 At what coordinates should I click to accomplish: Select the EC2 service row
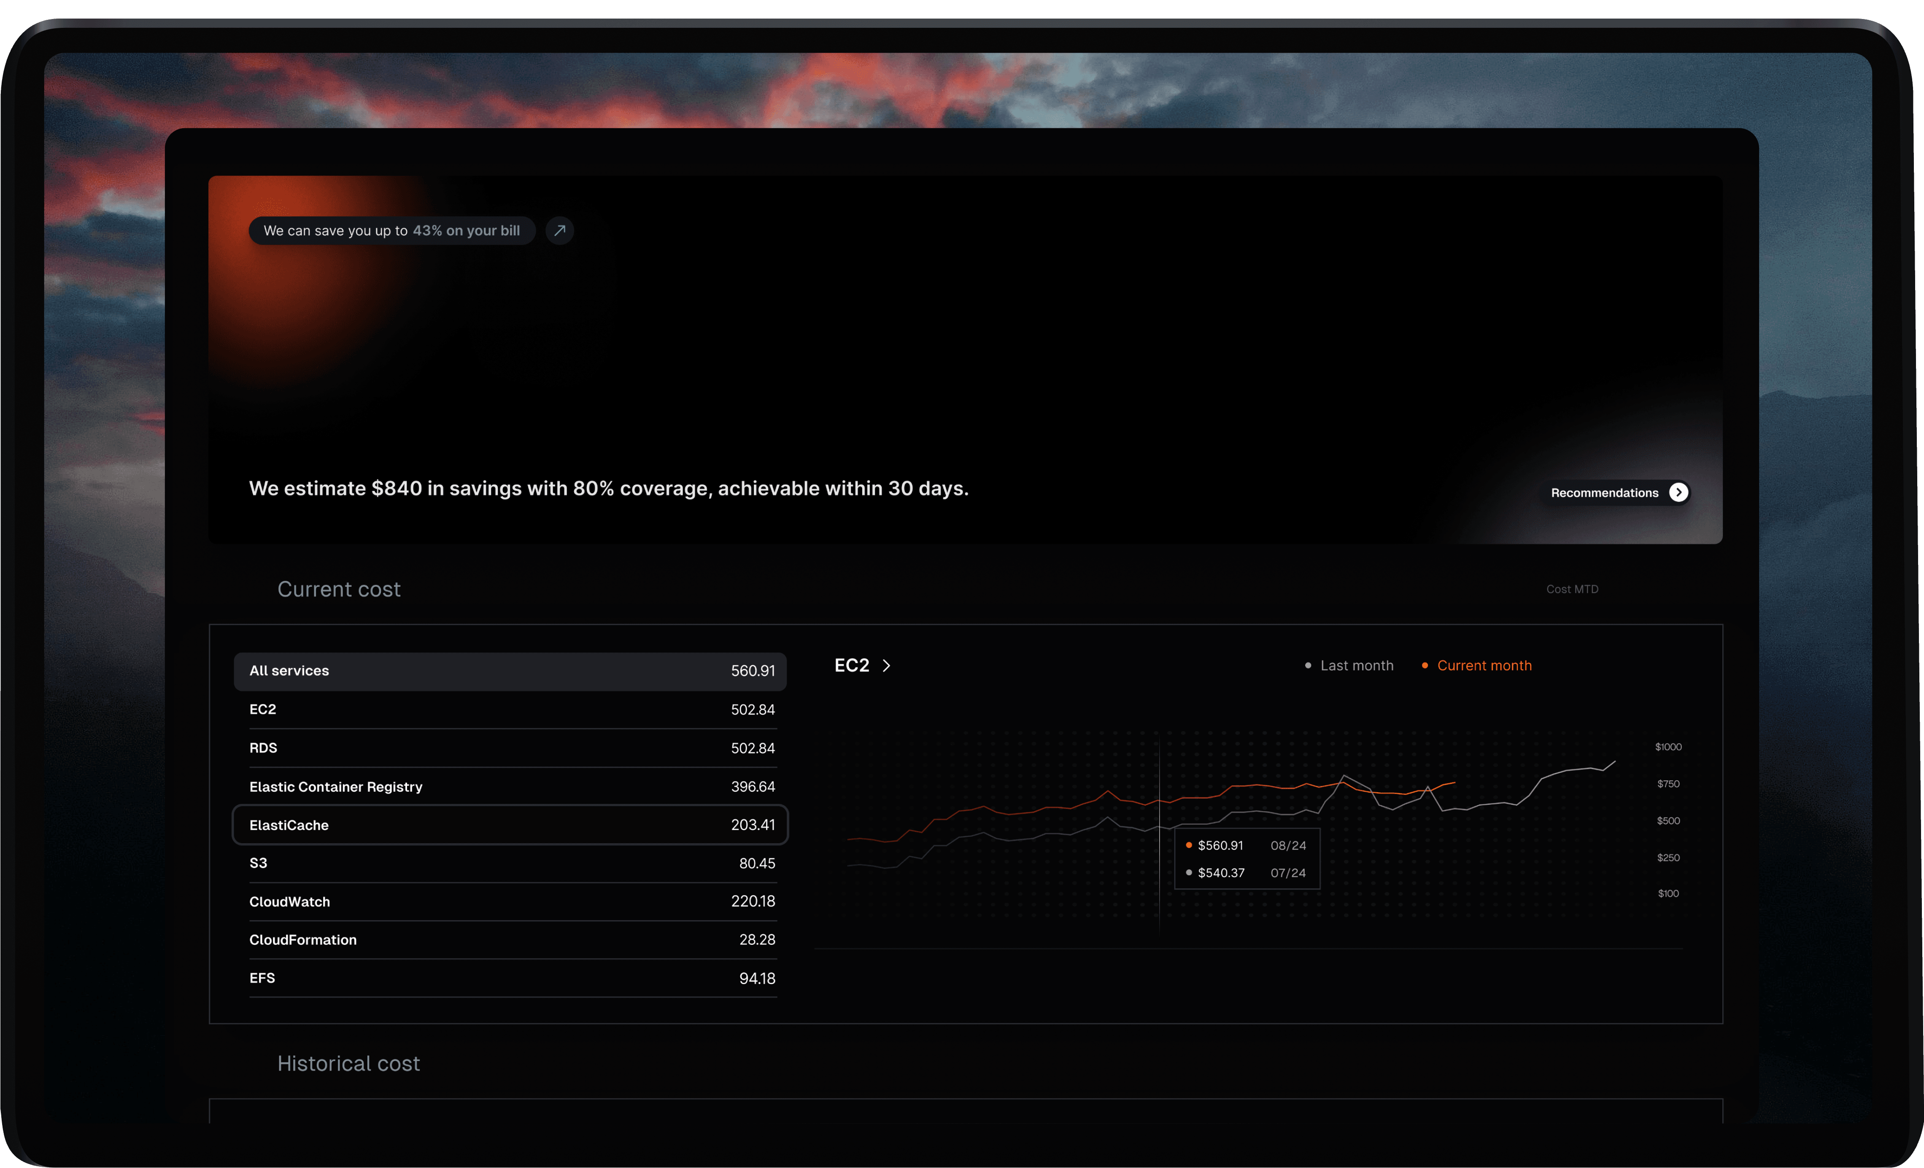point(510,709)
